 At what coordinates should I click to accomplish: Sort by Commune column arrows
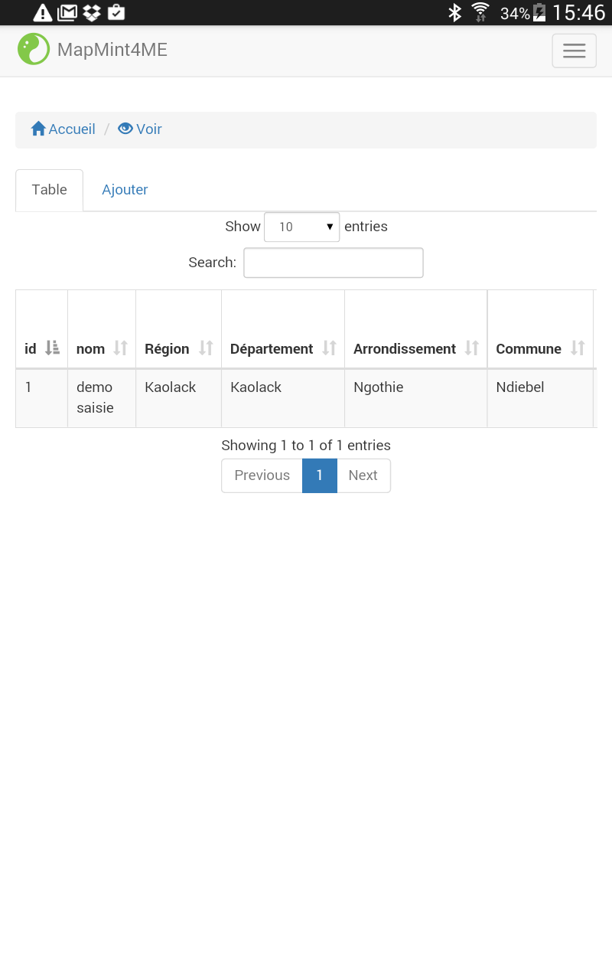(578, 348)
